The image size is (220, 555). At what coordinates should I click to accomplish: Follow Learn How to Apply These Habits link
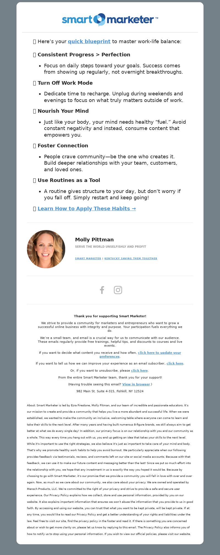point(87,209)
